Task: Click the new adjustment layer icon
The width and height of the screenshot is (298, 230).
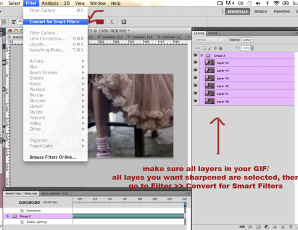Action: pos(266,227)
